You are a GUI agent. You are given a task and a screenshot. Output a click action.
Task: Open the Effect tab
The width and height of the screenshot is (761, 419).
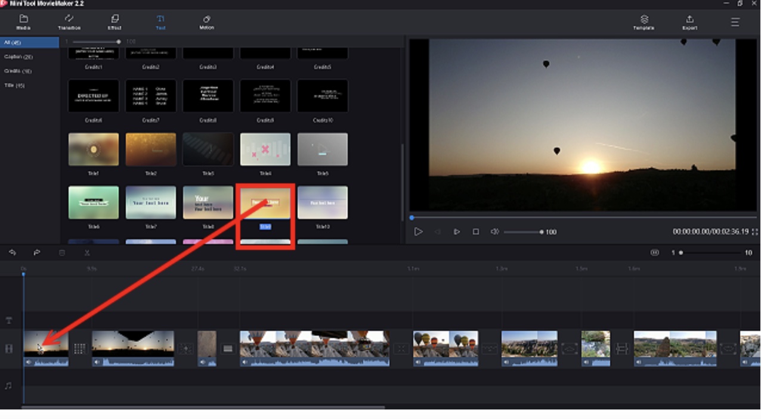pyautogui.click(x=115, y=23)
